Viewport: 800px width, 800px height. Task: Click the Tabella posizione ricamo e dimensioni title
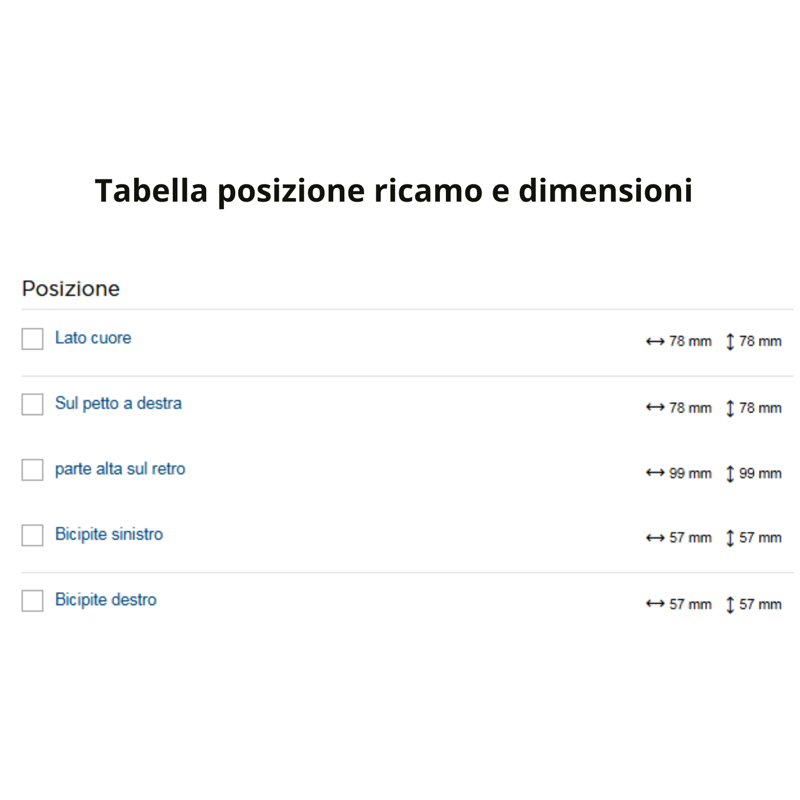click(394, 190)
